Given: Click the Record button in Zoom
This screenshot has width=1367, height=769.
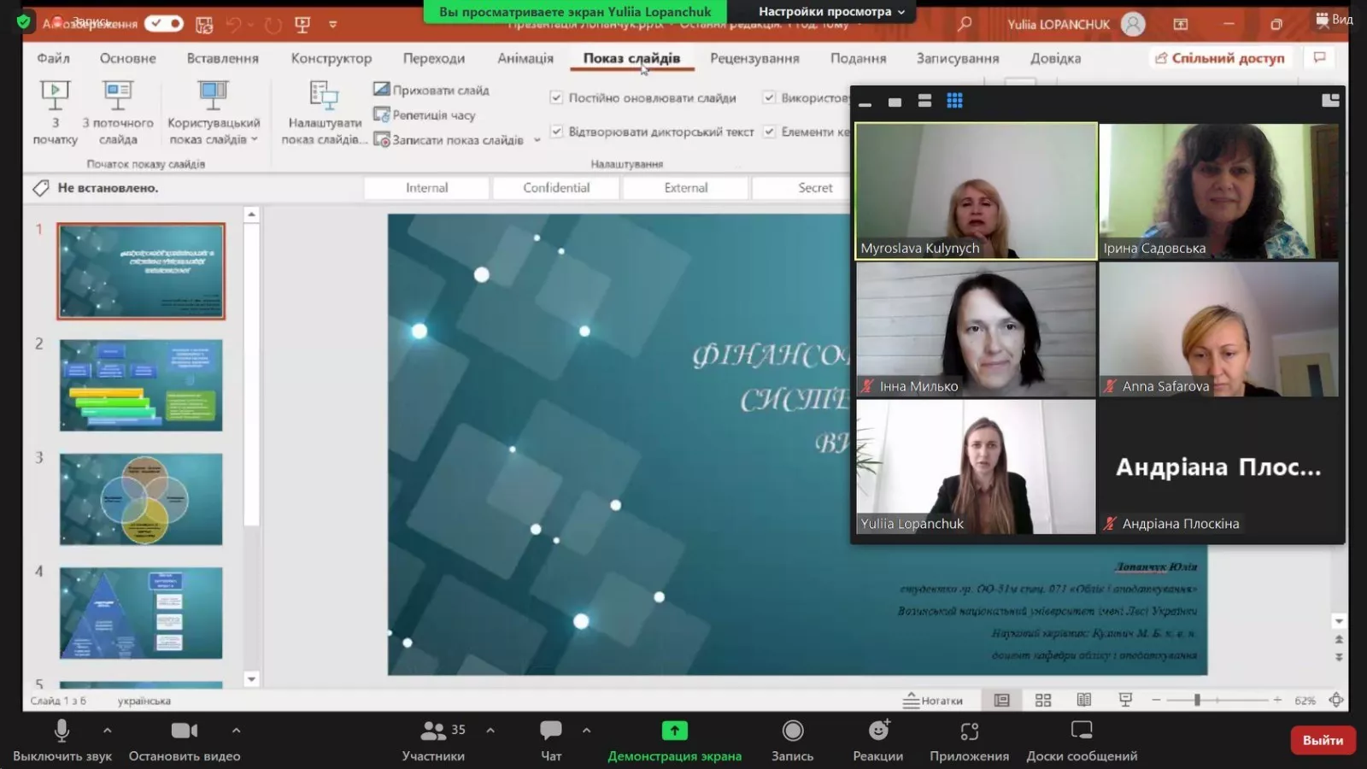Looking at the screenshot, I should 792,731.
